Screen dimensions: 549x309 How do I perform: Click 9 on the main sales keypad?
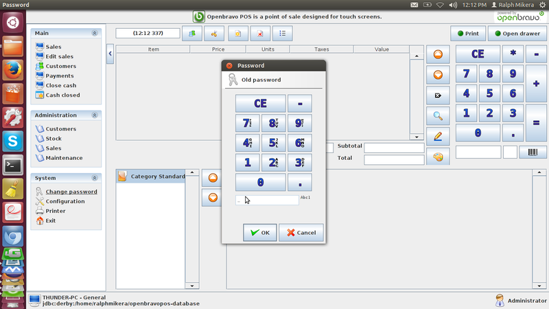(x=513, y=73)
